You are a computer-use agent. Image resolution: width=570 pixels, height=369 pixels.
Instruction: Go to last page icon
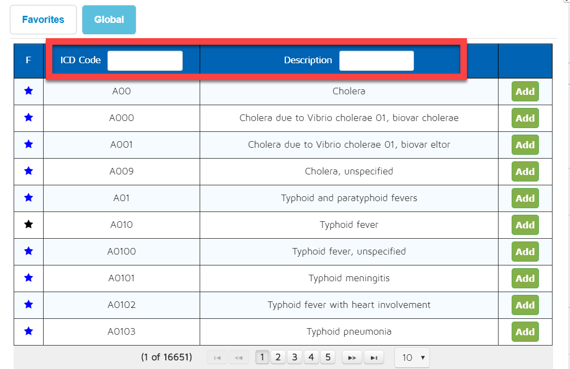374,358
